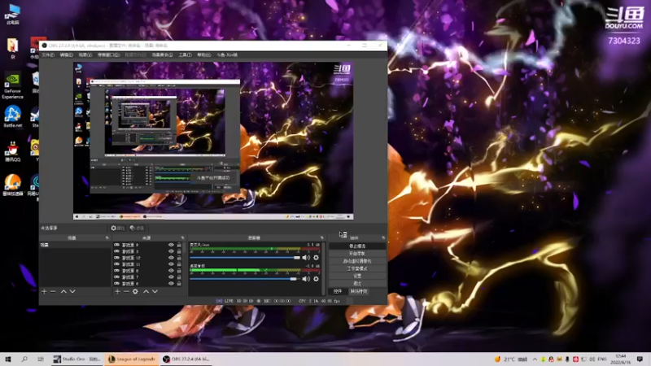The height and width of the screenshot is (366, 651).
Task: Click the Audio Mixer scrollbar
Action: pyautogui.click(x=323, y=269)
